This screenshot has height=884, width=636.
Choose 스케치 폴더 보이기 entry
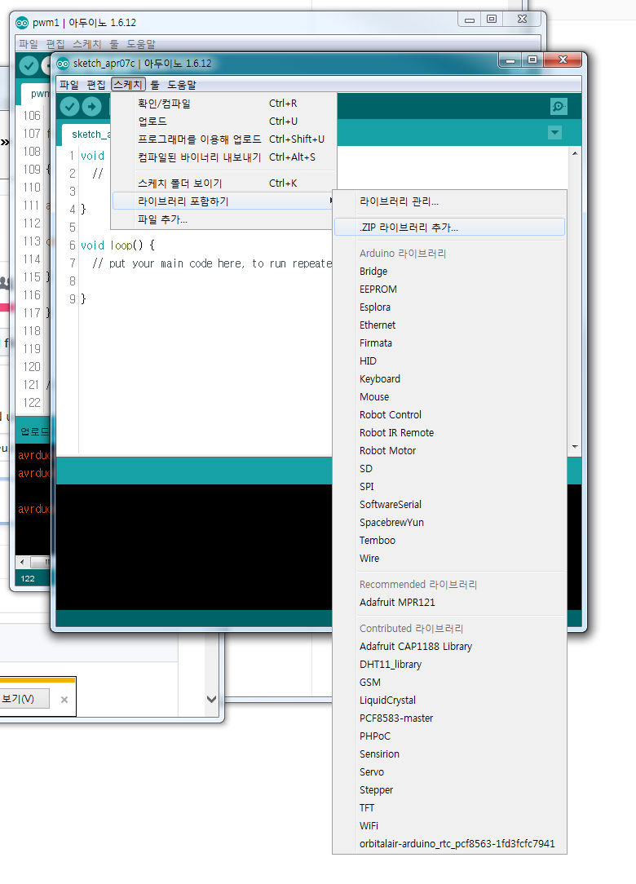coord(224,183)
